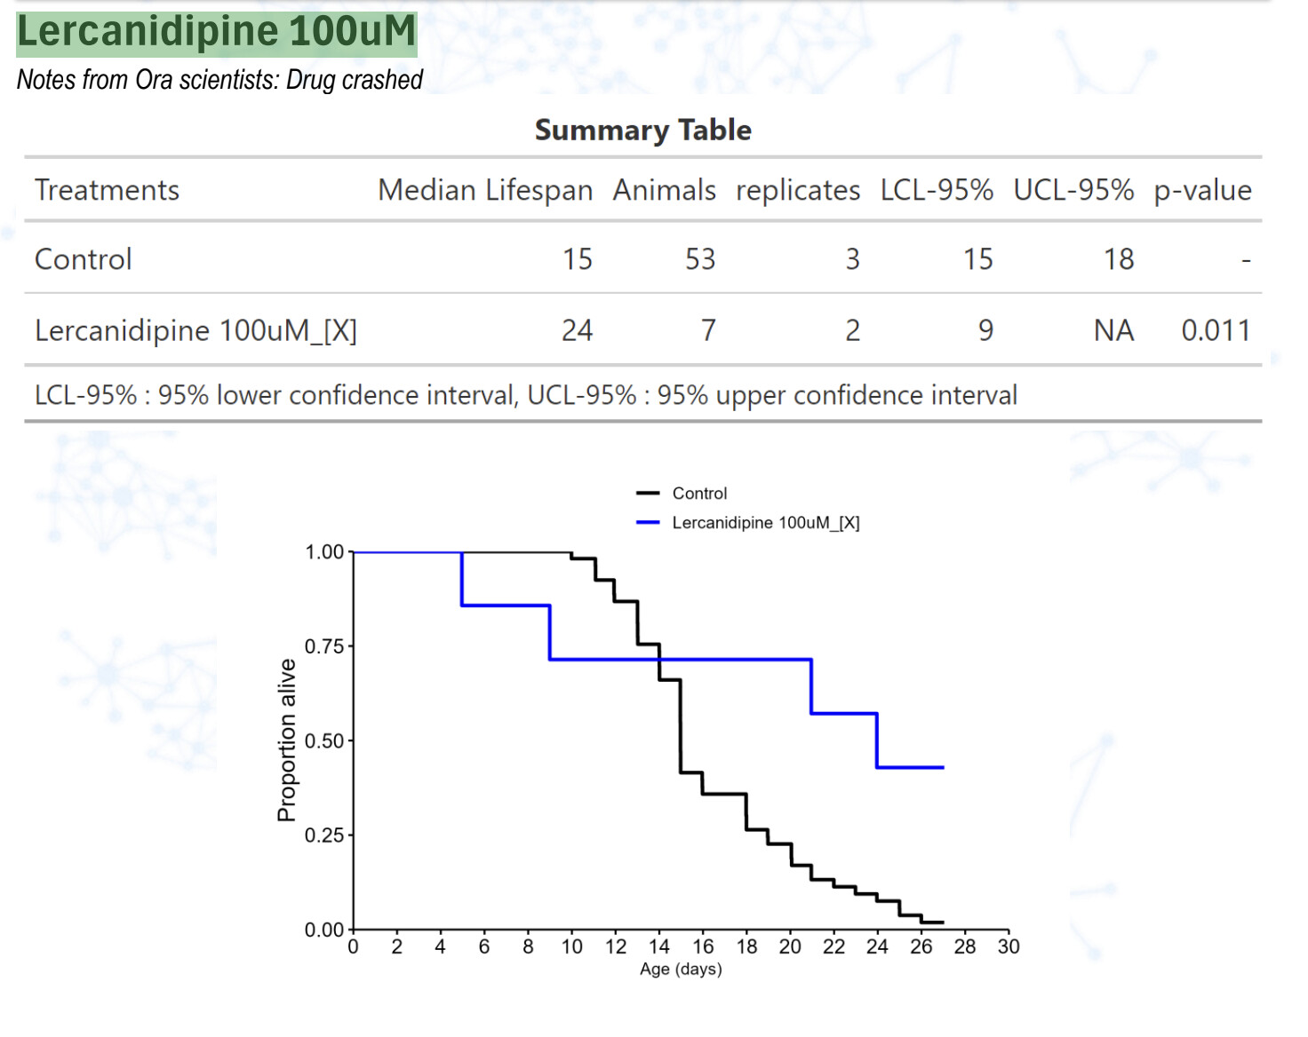Screen dimensions: 1308x1037
Task: Click the blue Lercanidipine legend line swatch
Action: (648, 523)
